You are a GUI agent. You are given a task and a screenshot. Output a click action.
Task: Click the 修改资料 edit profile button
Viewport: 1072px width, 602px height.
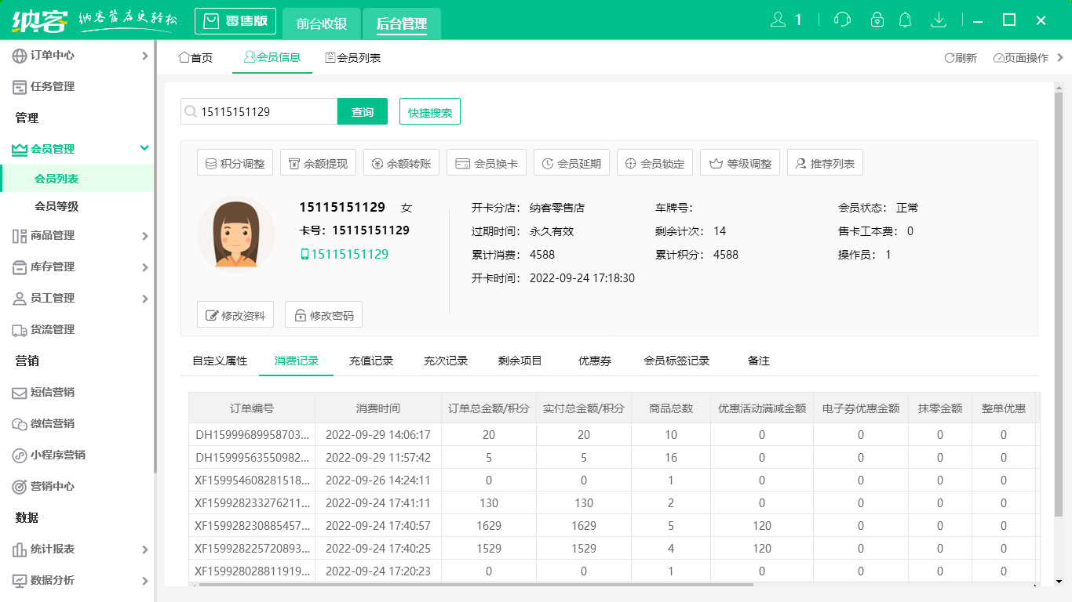click(235, 314)
